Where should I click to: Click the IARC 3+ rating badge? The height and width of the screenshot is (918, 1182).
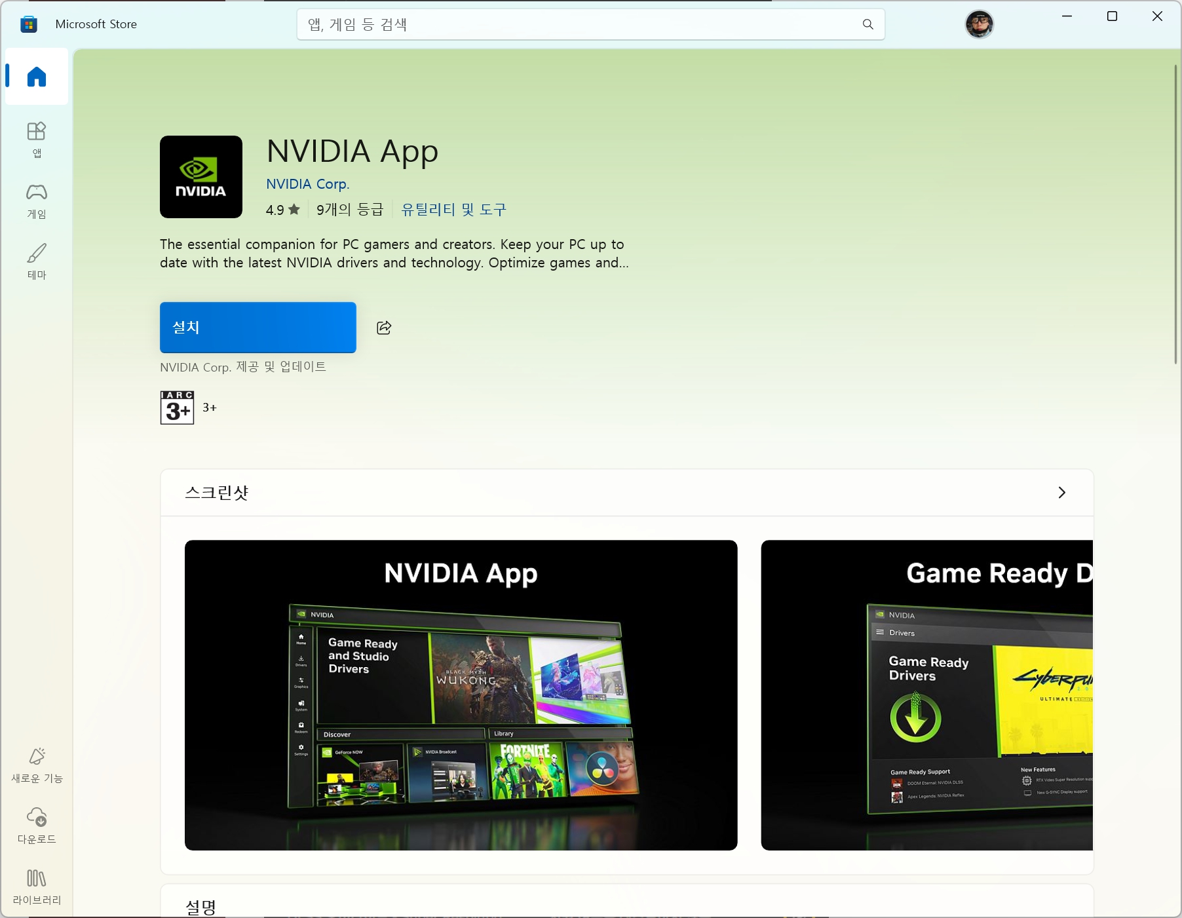click(177, 408)
